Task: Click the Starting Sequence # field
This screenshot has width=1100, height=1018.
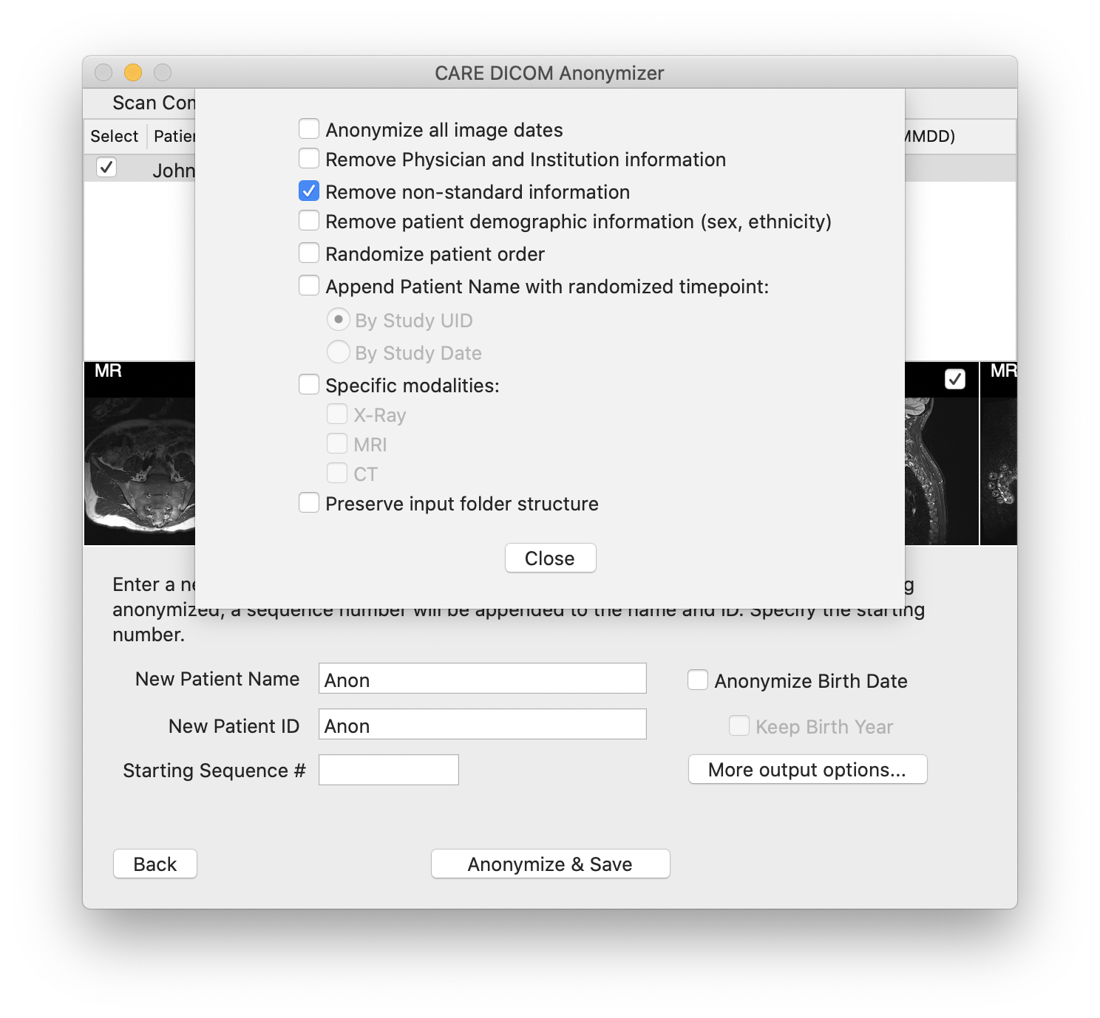Action: 389,770
